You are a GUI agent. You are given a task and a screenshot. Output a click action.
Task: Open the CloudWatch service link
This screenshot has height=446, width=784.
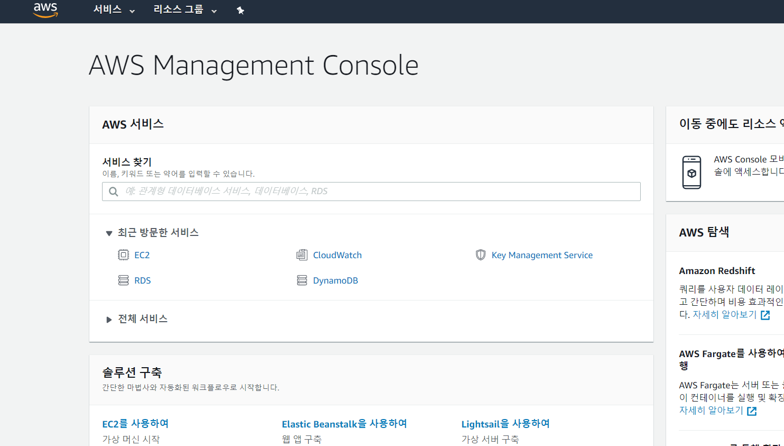(x=337, y=255)
